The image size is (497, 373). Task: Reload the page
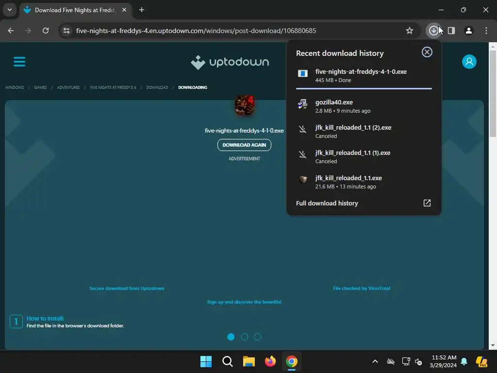(x=46, y=31)
